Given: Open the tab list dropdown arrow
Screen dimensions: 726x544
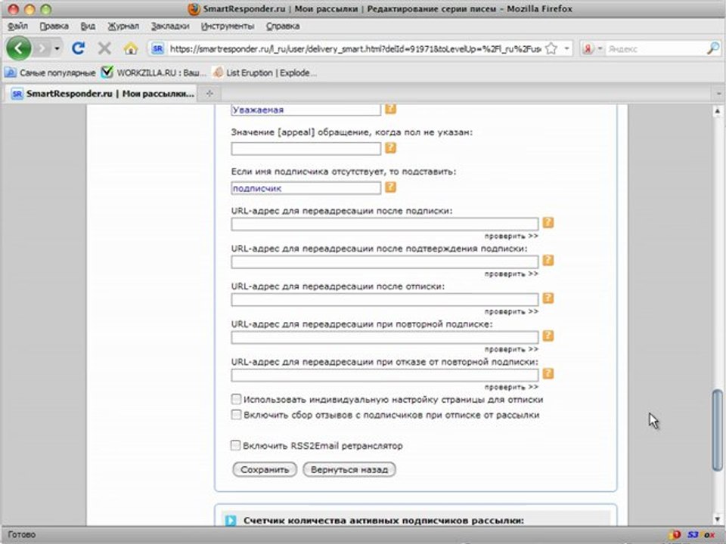Looking at the screenshot, I should [x=718, y=94].
